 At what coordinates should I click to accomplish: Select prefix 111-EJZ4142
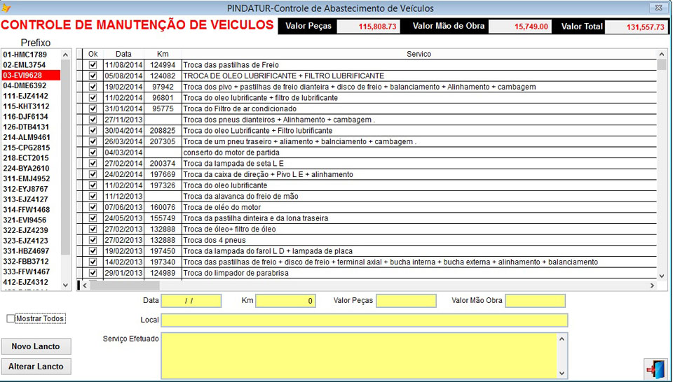pyautogui.click(x=31, y=96)
